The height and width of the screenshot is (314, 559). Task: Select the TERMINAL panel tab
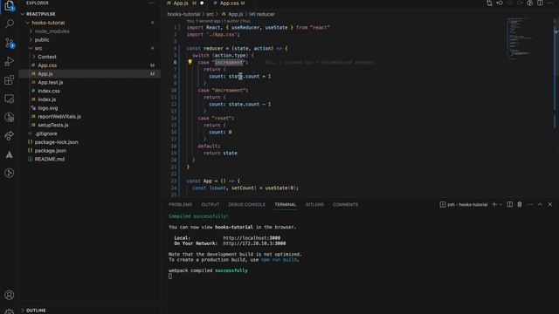coord(286,204)
